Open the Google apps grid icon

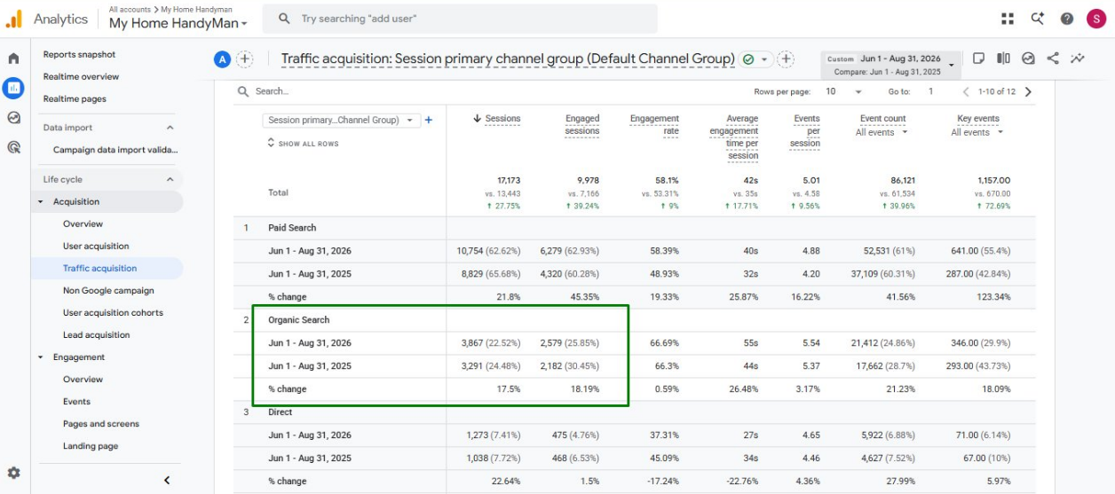click(1007, 19)
